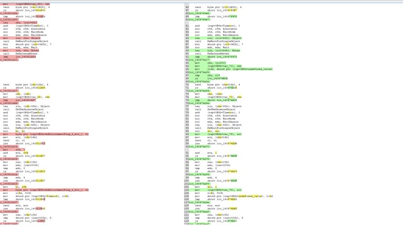Select line 85 'xor sil, sil'
The image size is (403, 226).
pos(207,131)
